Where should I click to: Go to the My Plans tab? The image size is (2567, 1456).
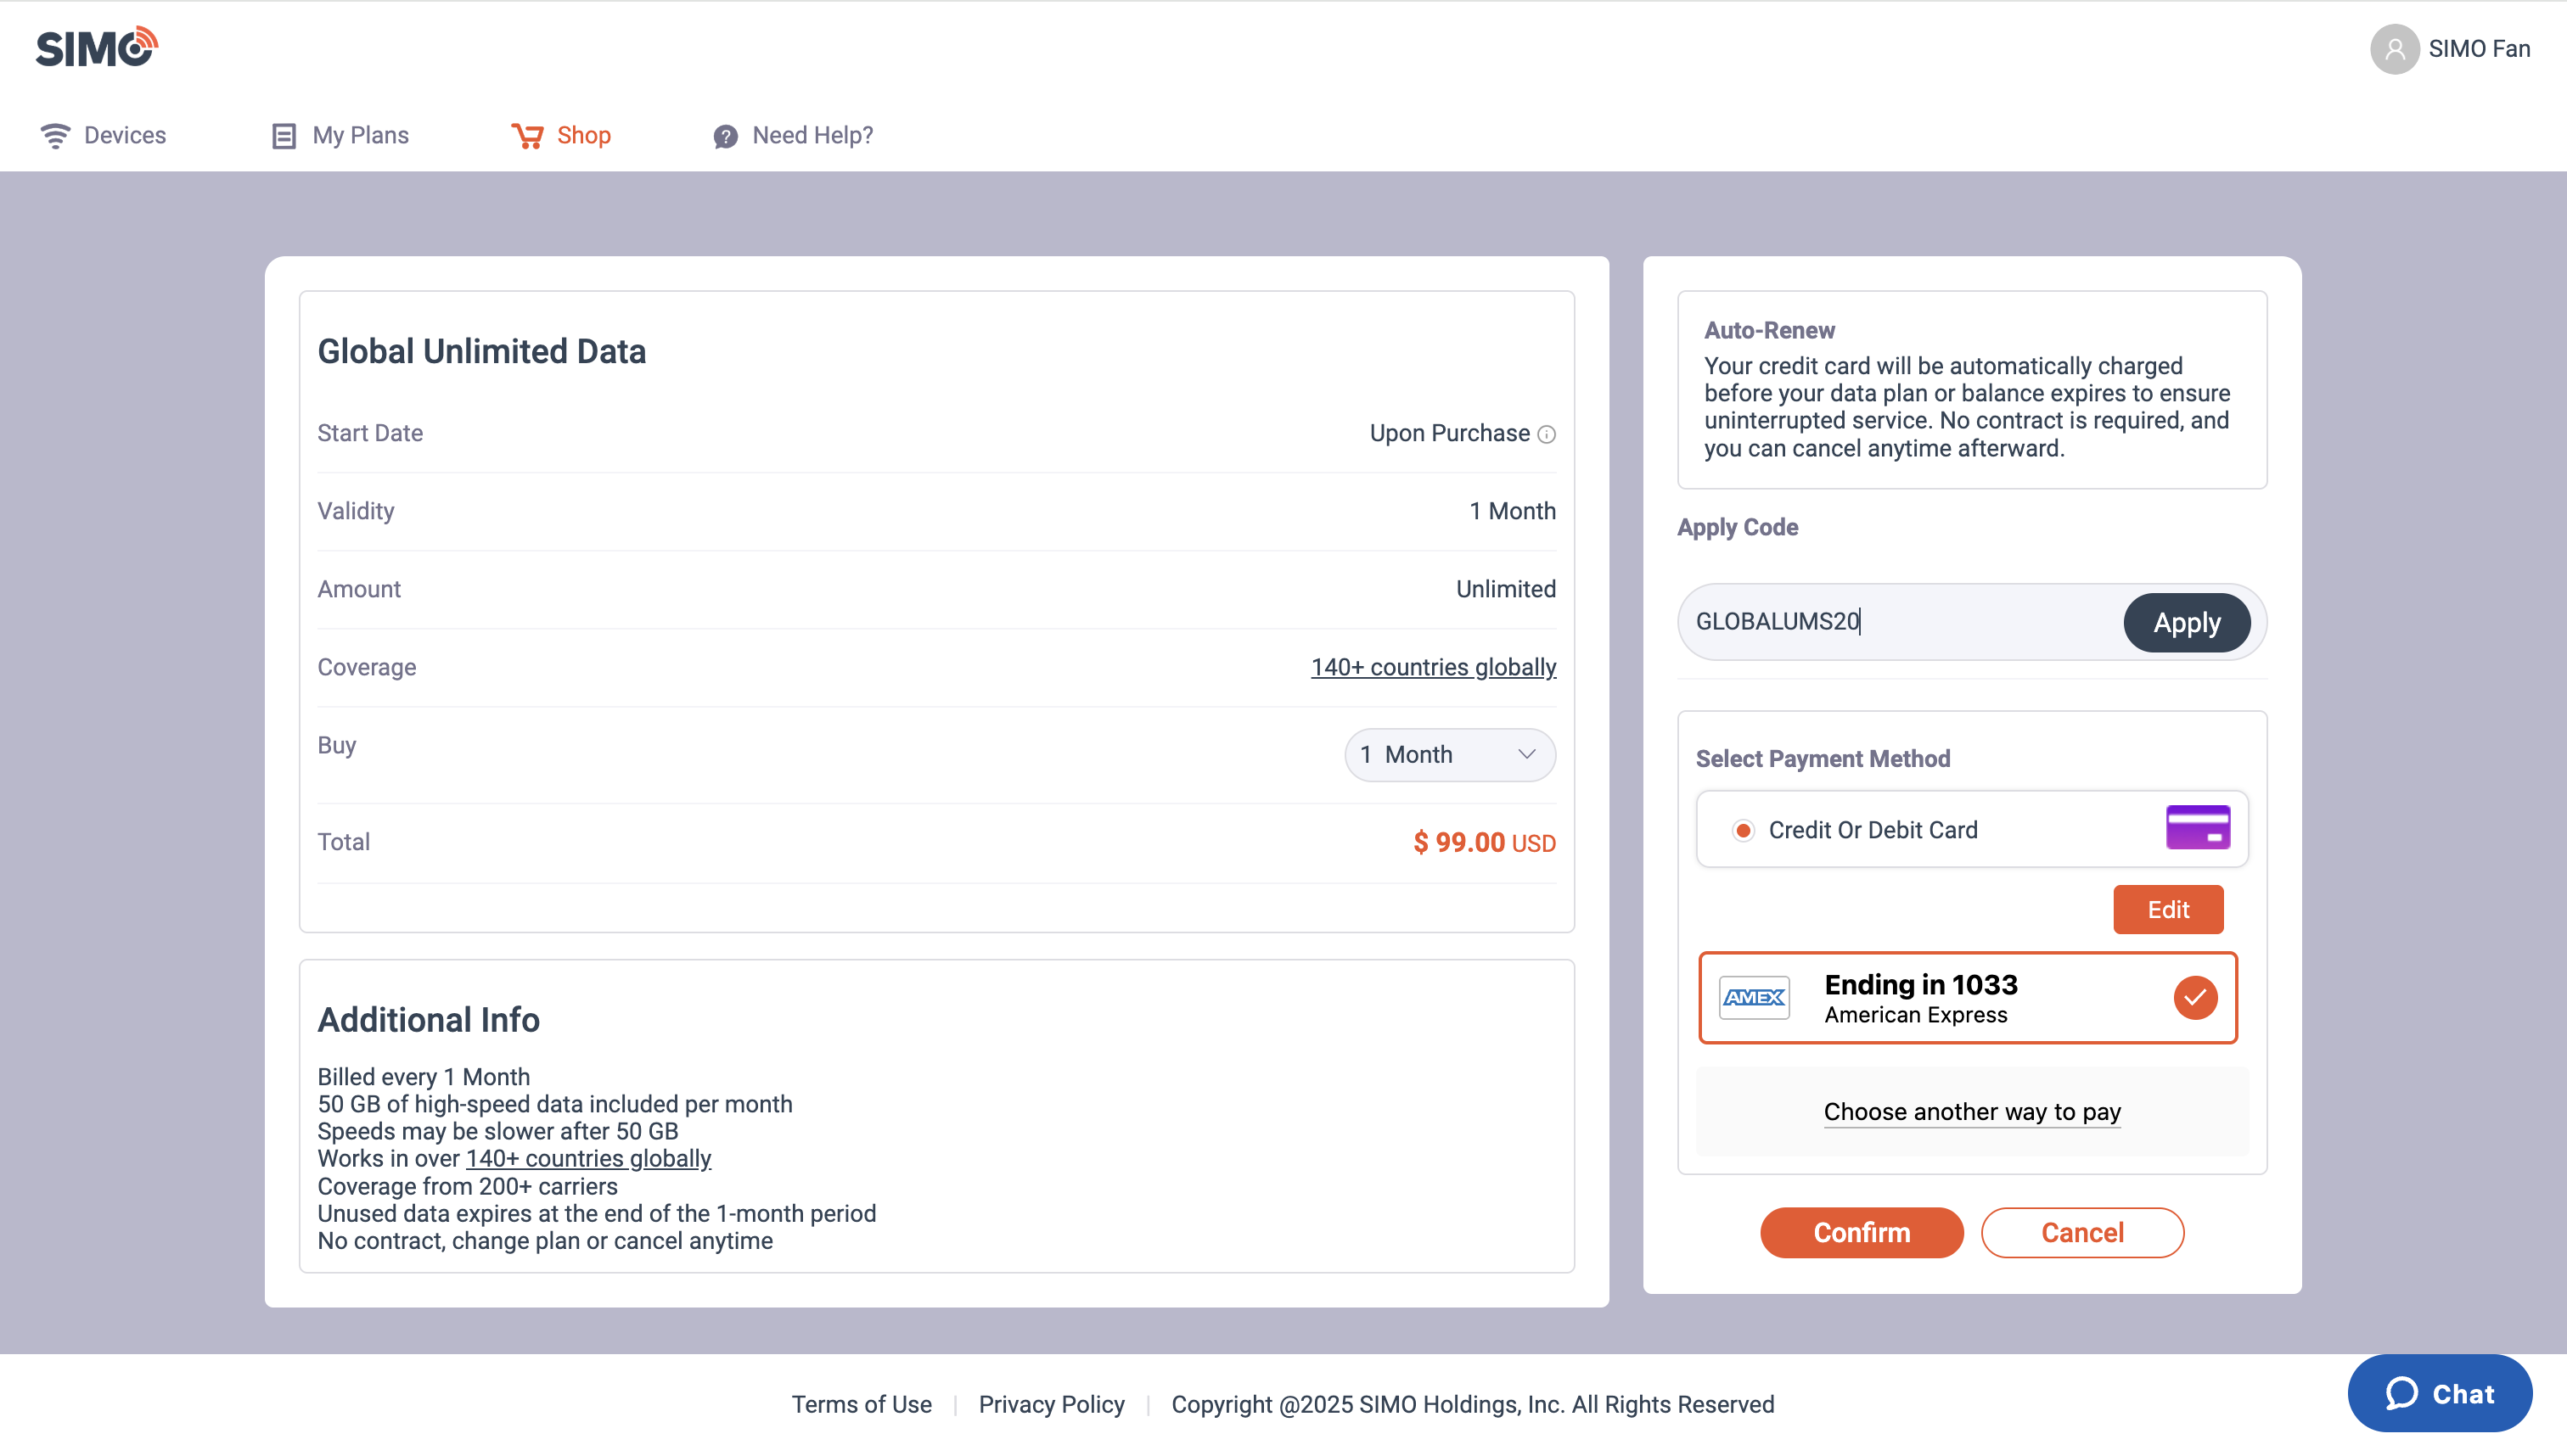[340, 136]
